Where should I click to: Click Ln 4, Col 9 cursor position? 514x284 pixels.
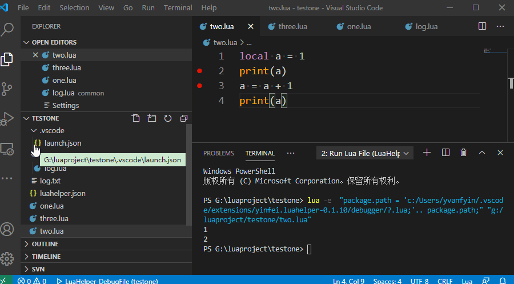(x=348, y=281)
